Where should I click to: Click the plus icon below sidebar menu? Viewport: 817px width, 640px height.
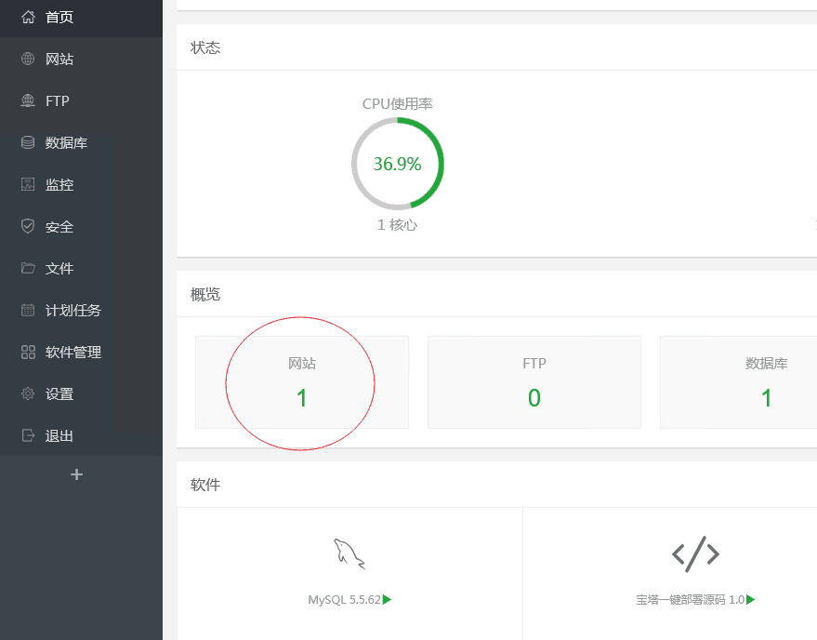[x=76, y=474]
